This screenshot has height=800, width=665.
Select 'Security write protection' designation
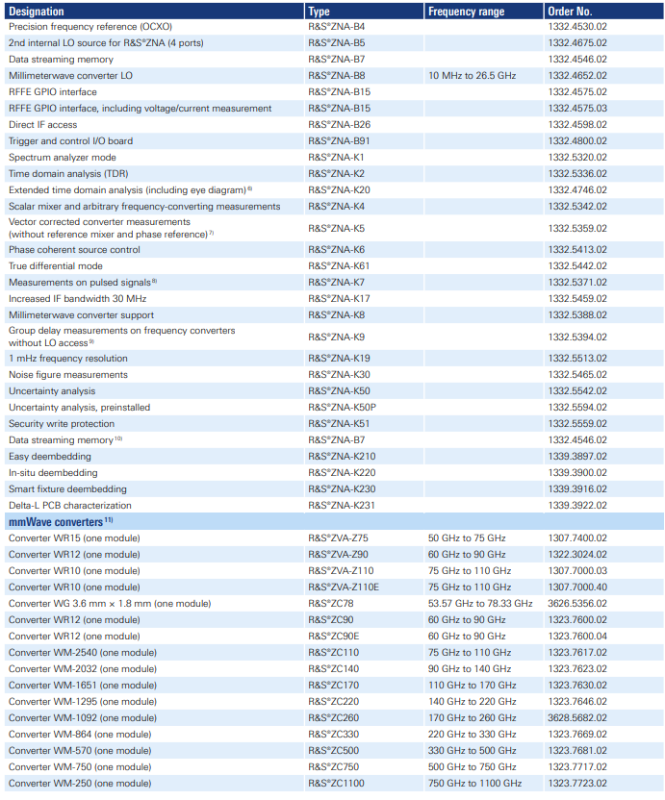pyautogui.click(x=62, y=423)
